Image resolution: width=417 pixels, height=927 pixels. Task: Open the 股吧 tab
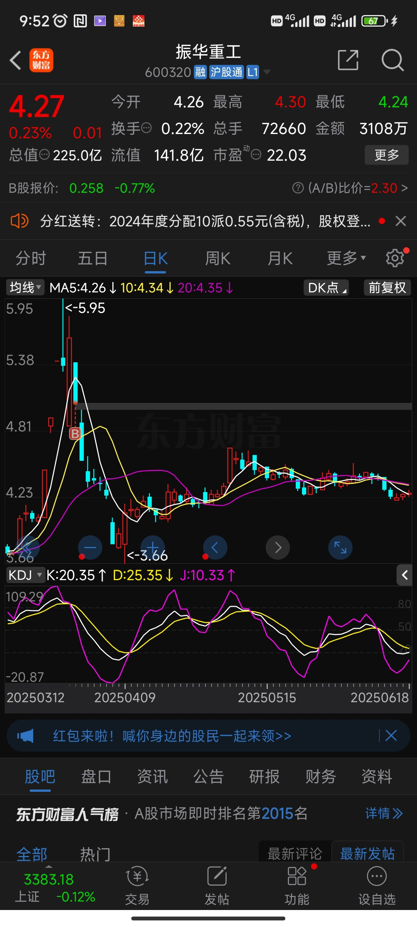tap(40, 776)
